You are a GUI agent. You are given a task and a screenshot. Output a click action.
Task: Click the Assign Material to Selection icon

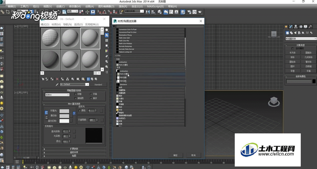click(52, 79)
